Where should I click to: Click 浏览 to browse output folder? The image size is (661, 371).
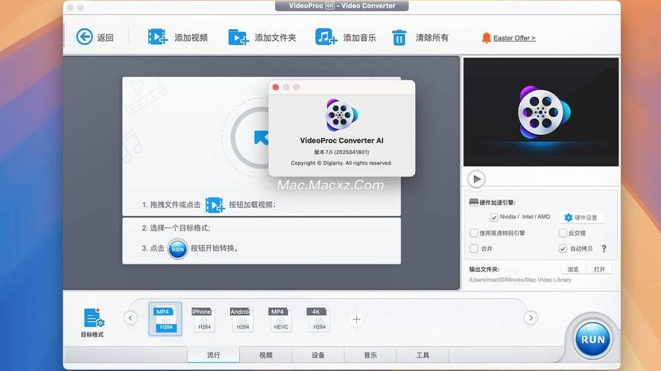573,269
